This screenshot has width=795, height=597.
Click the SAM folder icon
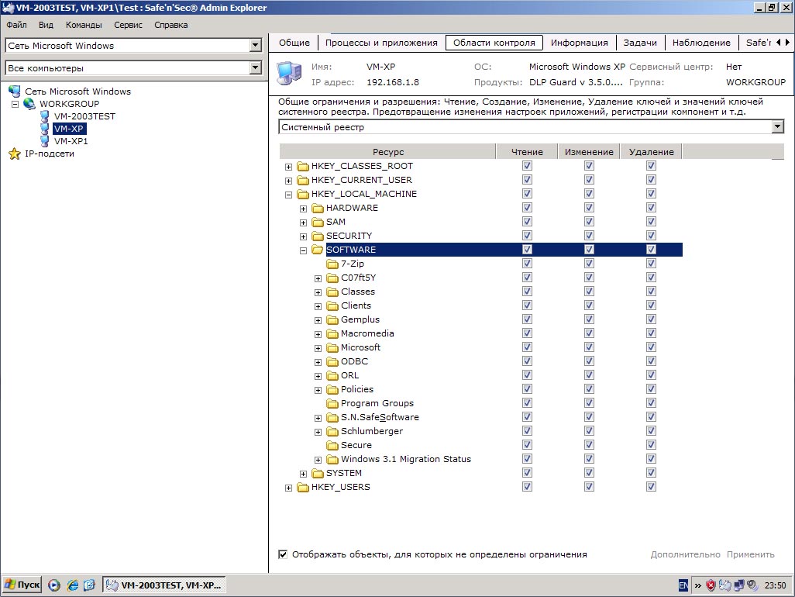pos(318,222)
